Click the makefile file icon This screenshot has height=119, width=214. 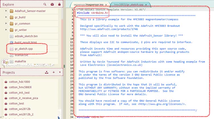(12, 61)
